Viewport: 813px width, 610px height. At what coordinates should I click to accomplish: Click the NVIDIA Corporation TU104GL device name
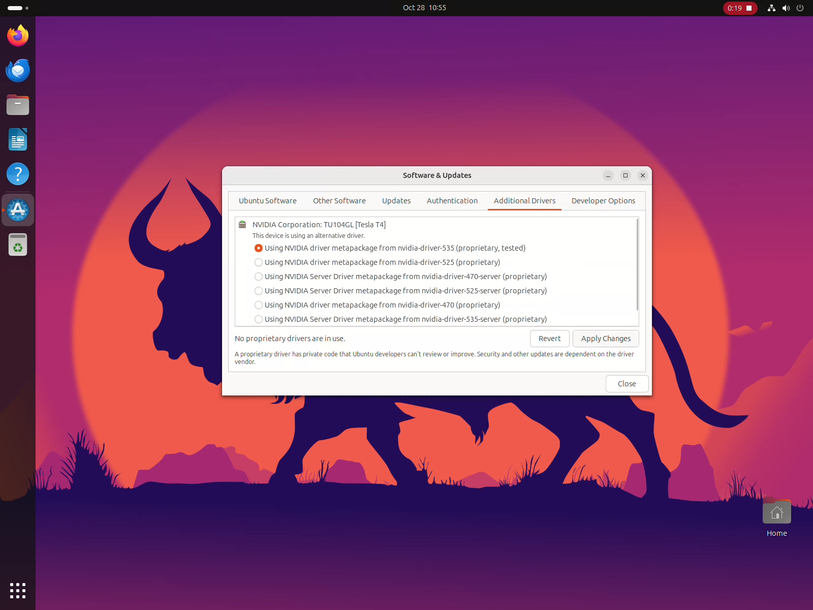tap(319, 225)
